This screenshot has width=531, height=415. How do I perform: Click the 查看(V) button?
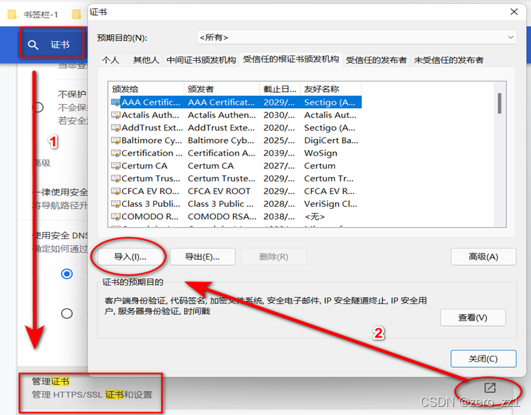point(473,318)
